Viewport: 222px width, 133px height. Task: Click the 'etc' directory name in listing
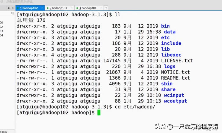[x=165, y=38]
